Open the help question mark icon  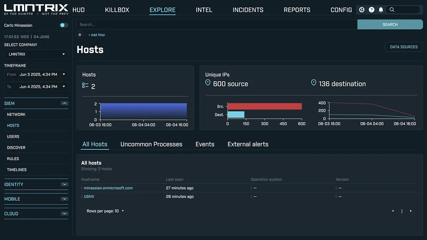pos(371,10)
